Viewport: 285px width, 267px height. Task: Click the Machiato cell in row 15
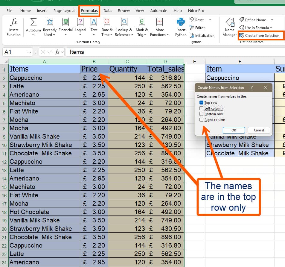(44, 187)
